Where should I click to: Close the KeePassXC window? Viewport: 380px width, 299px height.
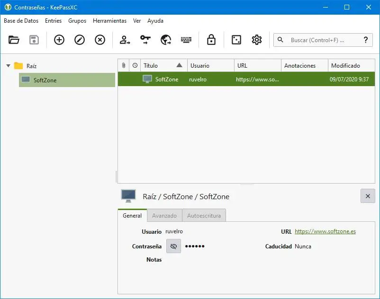click(368, 7)
